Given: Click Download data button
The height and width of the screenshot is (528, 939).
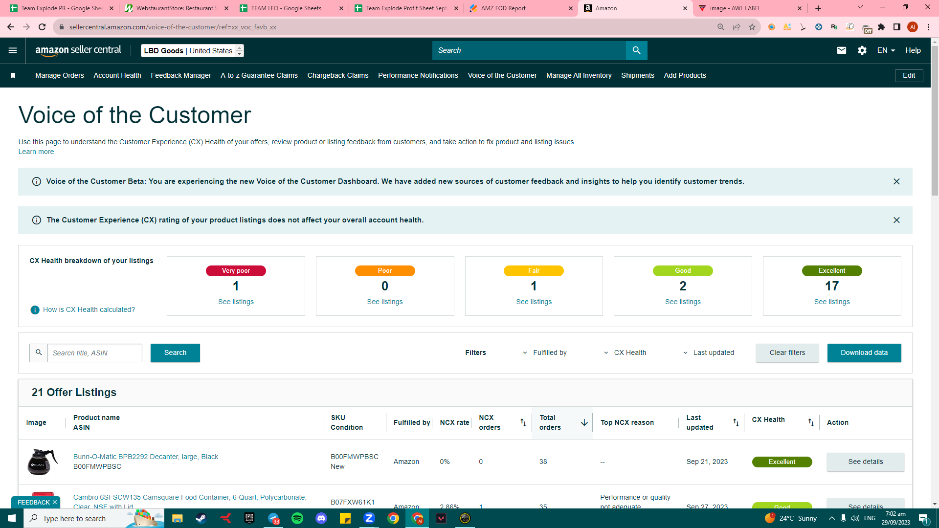Looking at the screenshot, I should [x=864, y=353].
